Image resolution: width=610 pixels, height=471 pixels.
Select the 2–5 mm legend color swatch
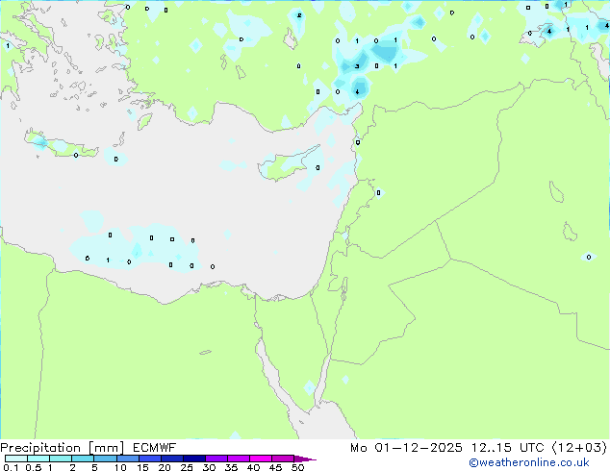(x=83, y=459)
